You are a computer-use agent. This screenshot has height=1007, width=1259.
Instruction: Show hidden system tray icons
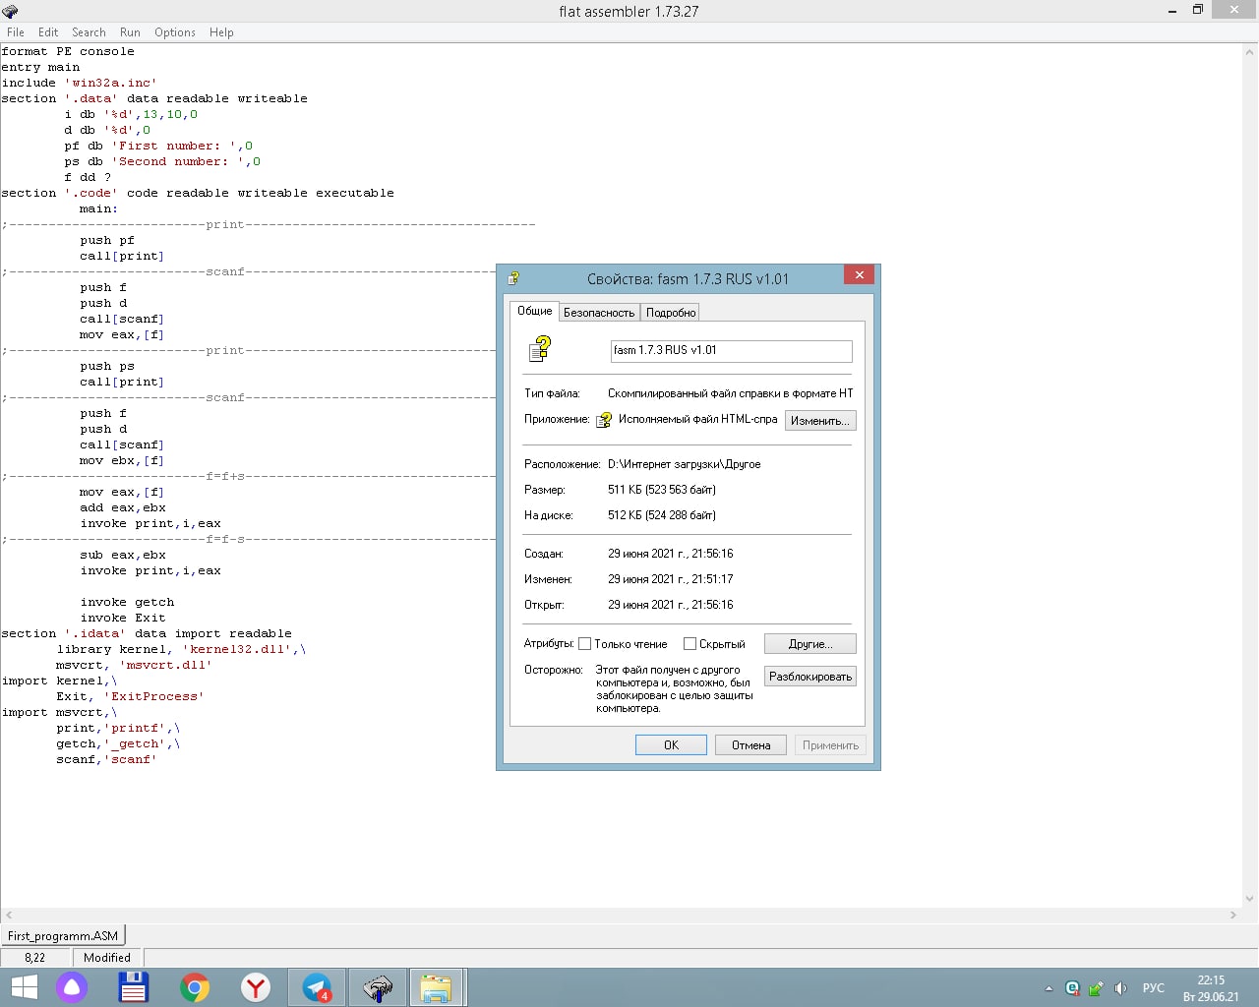pyautogui.click(x=1049, y=988)
